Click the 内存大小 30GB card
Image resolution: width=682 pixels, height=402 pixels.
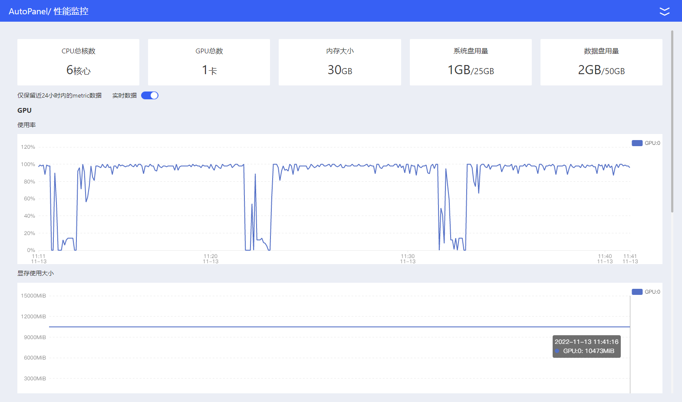pos(340,62)
